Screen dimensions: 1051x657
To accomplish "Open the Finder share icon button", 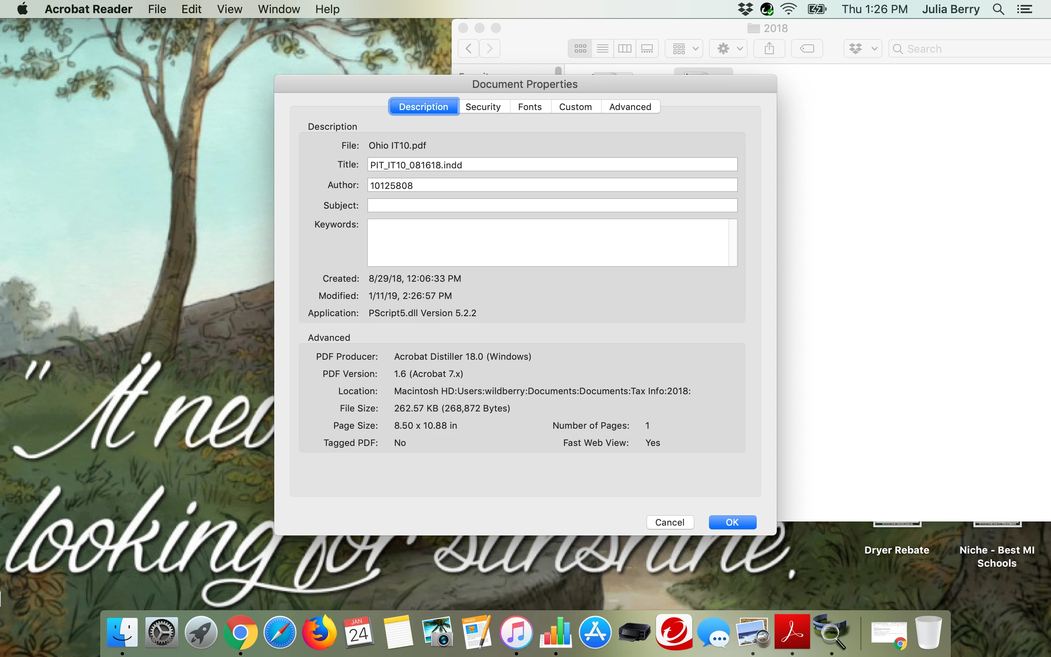I will (769, 48).
